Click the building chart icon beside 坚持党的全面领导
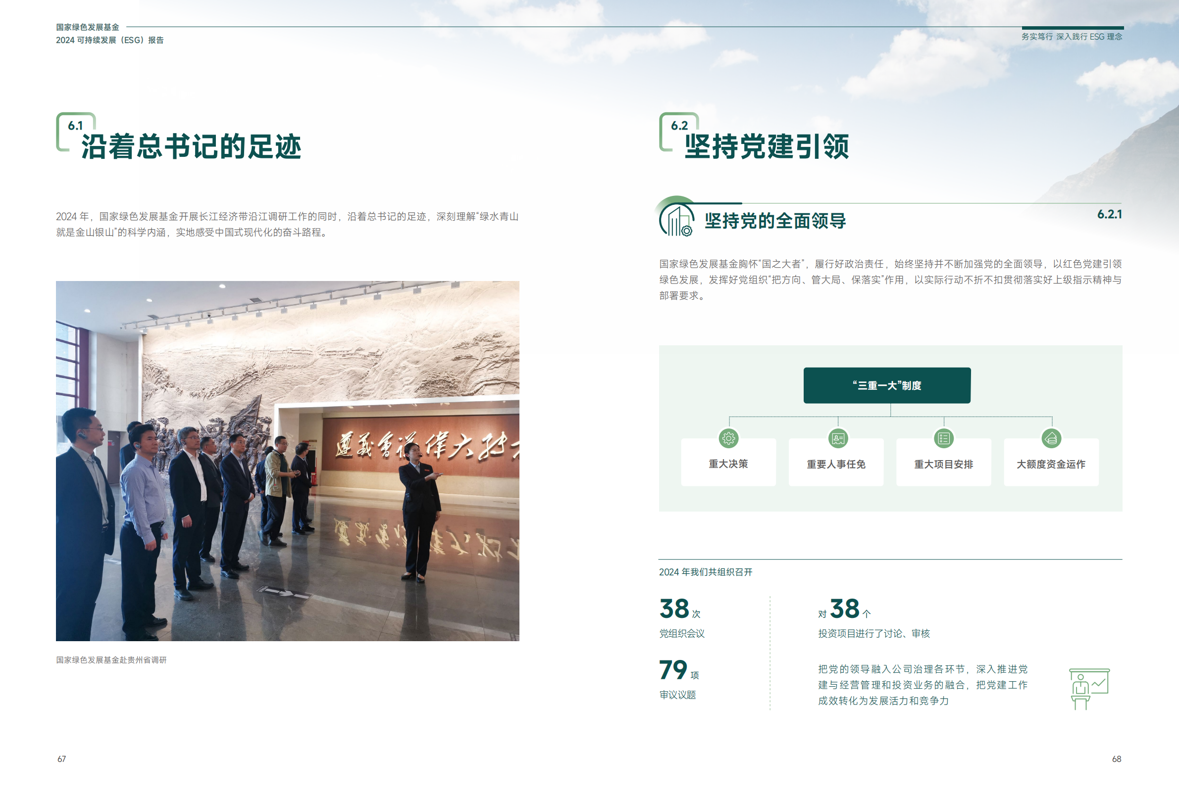Image resolution: width=1179 pixels, height=799 pixels. coord(677,221)
